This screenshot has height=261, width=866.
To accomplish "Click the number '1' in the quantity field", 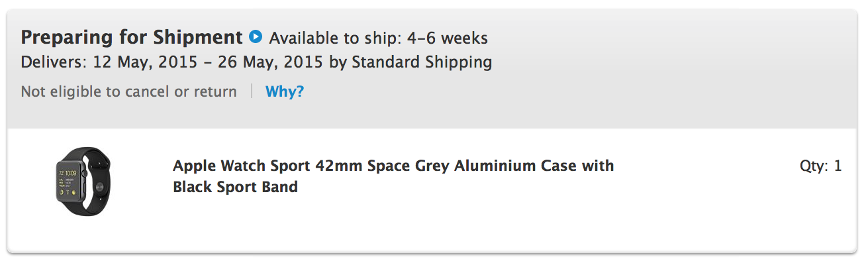I will point(838,166).
